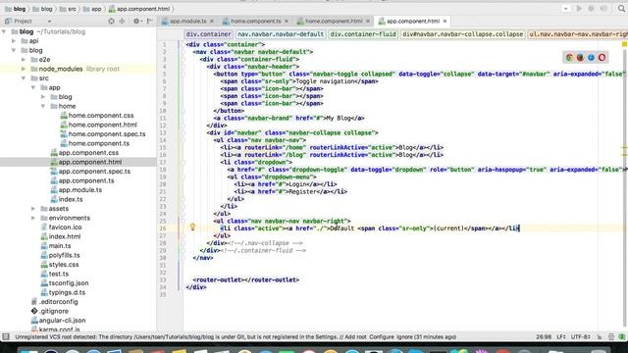The image size is (628, 353).
Task: Click nav.navbar.navbar-default breadcrumb
Action: coord(281,34)
